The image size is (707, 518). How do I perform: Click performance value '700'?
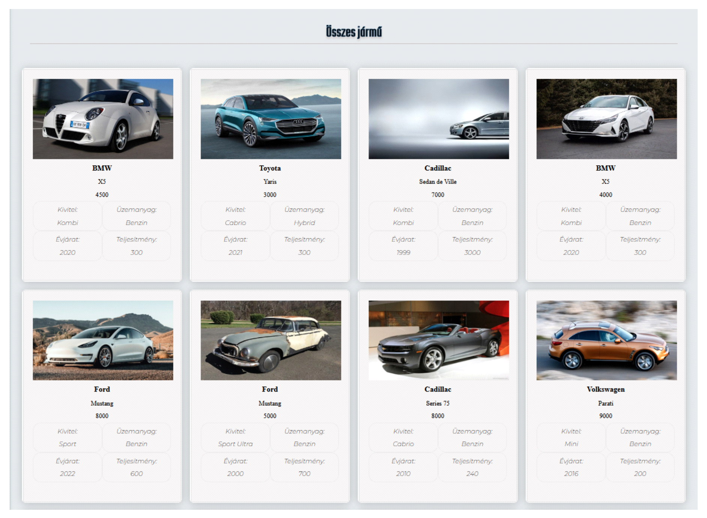[304, 474]
